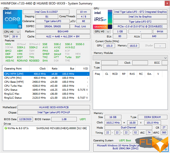Click the Clock column header in CPU table
Image resolution: width=170 pixels, height=153 pixels.
click(x=38, y=69)
